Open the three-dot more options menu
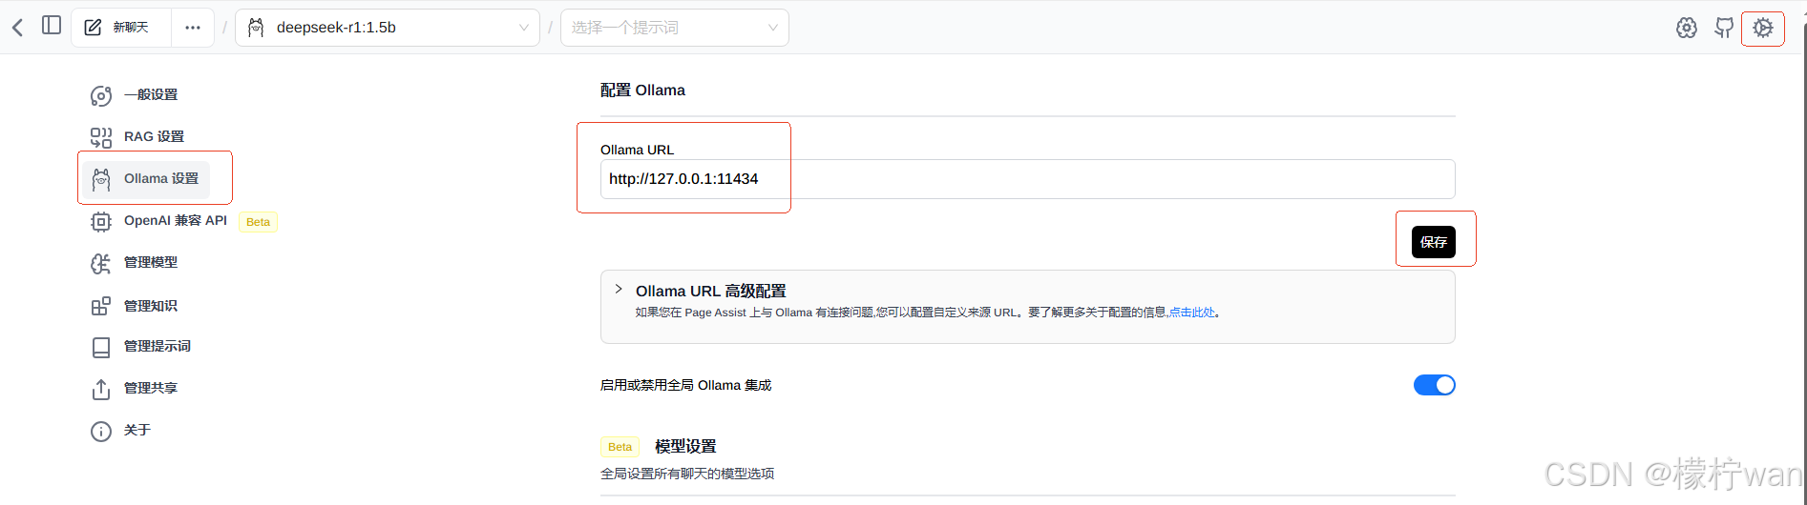The height and width of the screenshot is (505, 1807). [193, 28]
